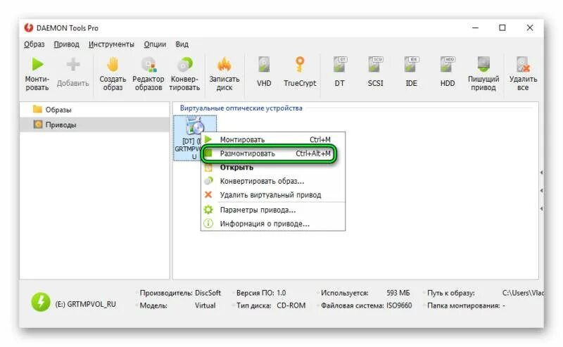Choose Открыть in context menu
Viewport: 563px width, 347px height.
point(273,168)
